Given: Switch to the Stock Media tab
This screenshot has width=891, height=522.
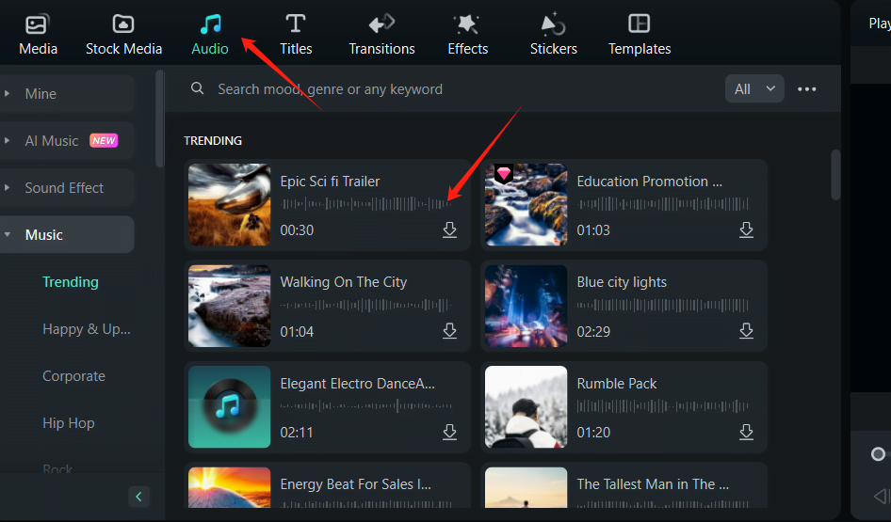Looking at the screenshot, I should click(124, 34).
